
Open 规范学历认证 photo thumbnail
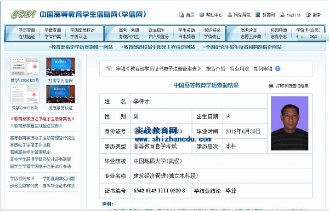[61, 94]
